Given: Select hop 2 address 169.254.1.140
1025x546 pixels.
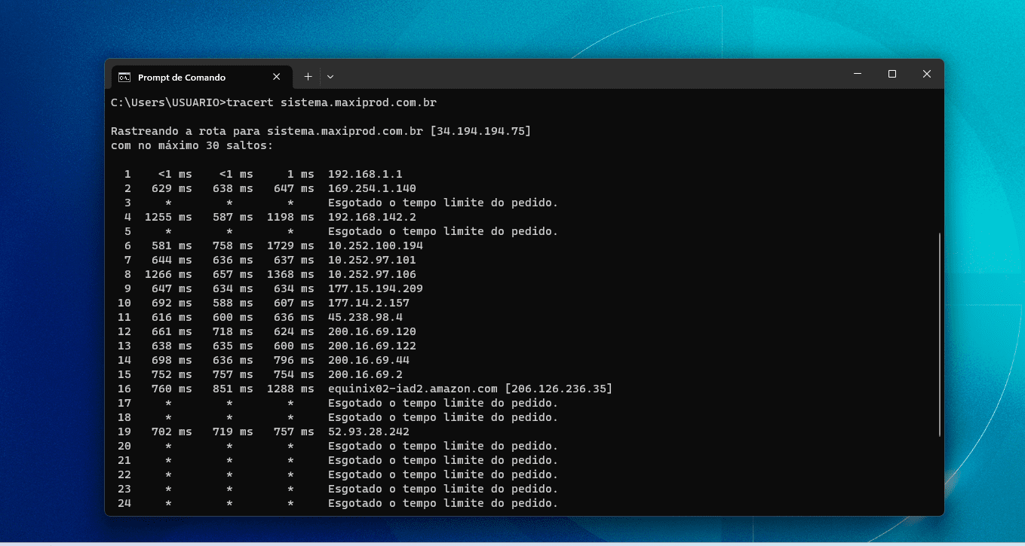Looking at the screenshot, I should click(372, 188).
